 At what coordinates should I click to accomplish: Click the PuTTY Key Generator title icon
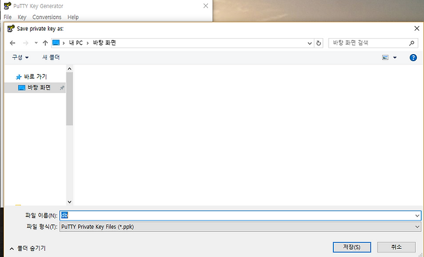[x=8, y=6]
